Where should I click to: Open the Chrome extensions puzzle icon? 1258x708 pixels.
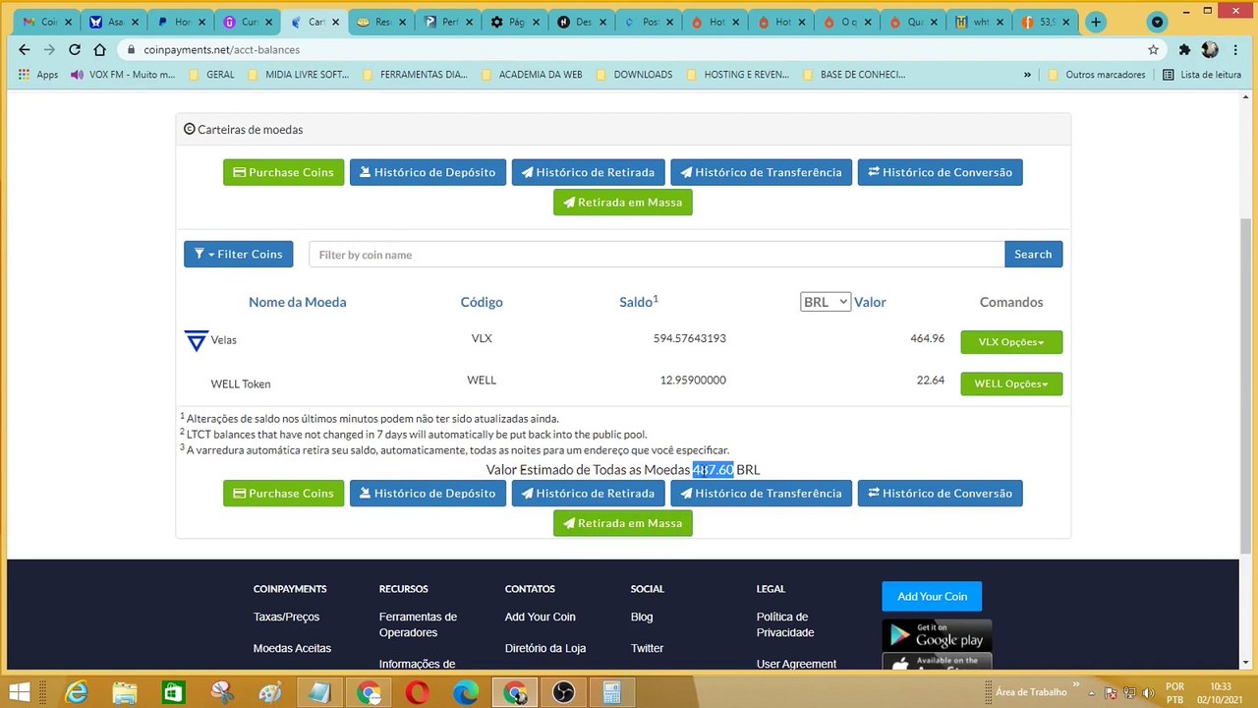1184,49
